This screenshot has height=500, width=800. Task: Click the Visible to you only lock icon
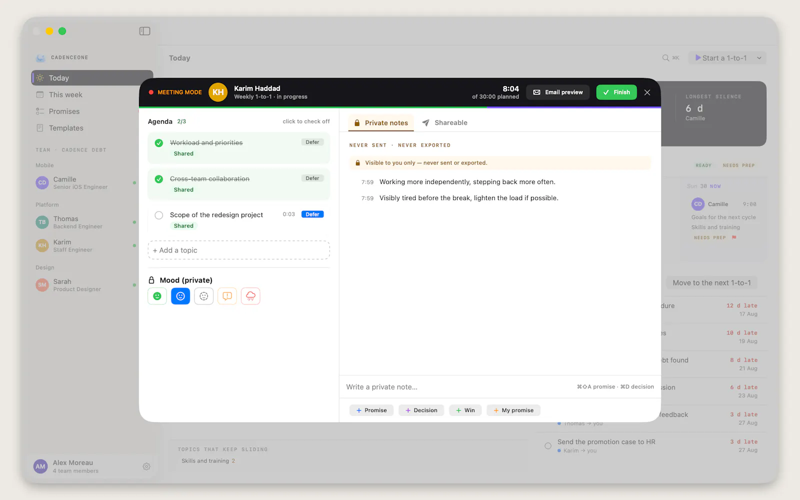pyautogui.click(x=357, y=163)
